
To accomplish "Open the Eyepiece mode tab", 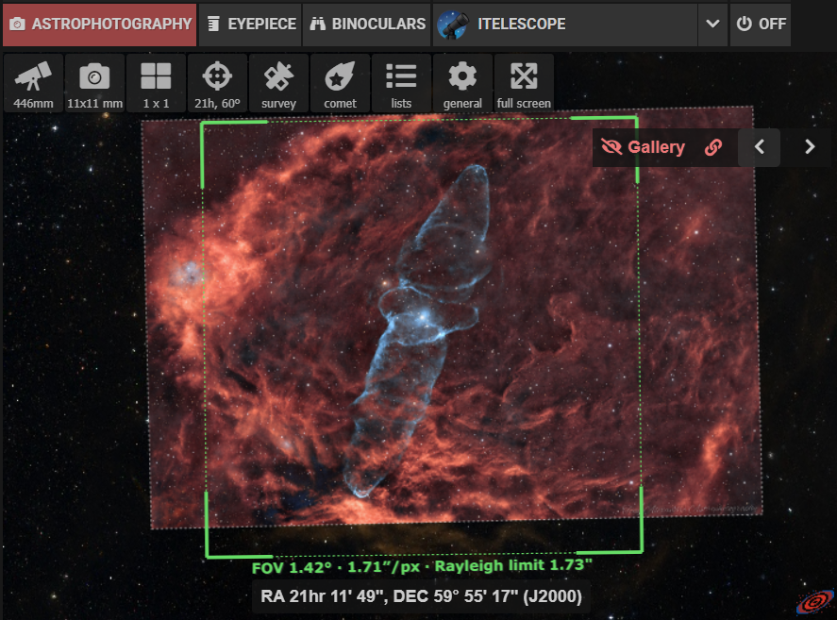I will point(250,24).
